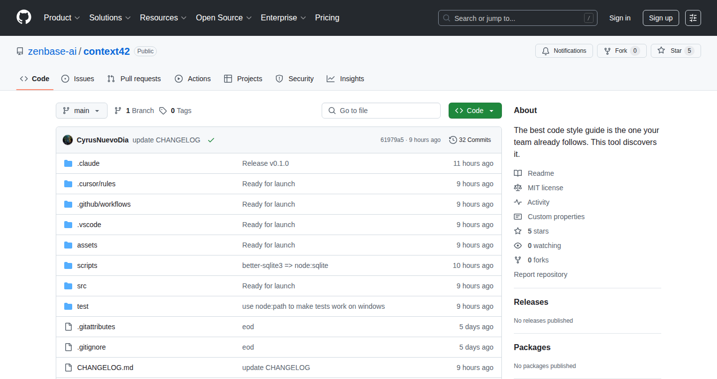Switch to the Insights tab
The width and height of the screenshot is (717, 379).
[346, 79]
